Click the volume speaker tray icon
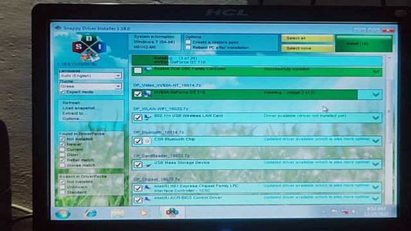 point(354,211)
